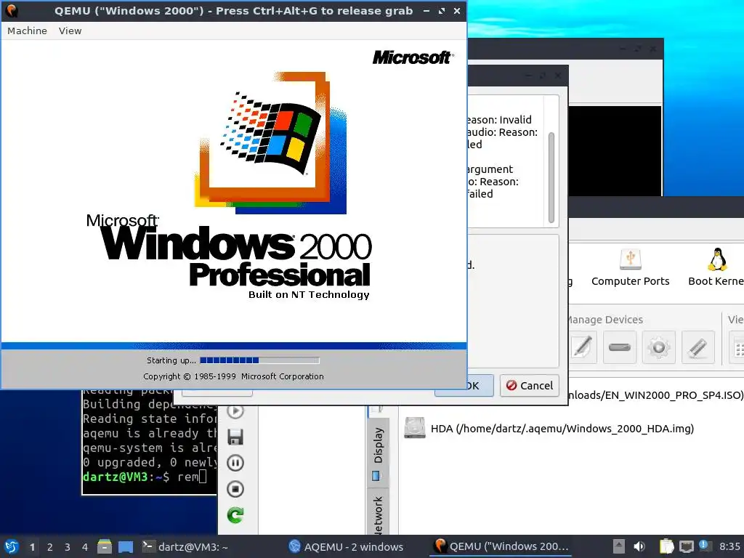This screenshot has width=744, height=558.
Task: Activate the QEMU Windows 2000 taskbar entry
Action: (x=501, y=546)
